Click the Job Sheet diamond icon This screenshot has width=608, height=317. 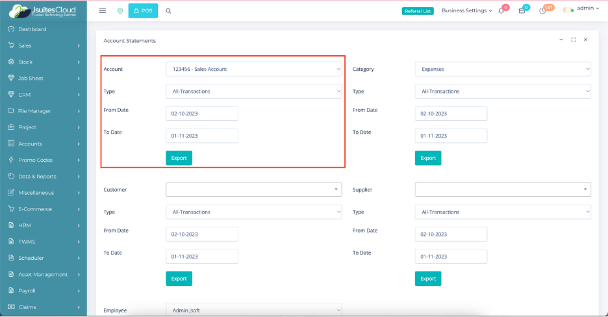tap(11, 78)
